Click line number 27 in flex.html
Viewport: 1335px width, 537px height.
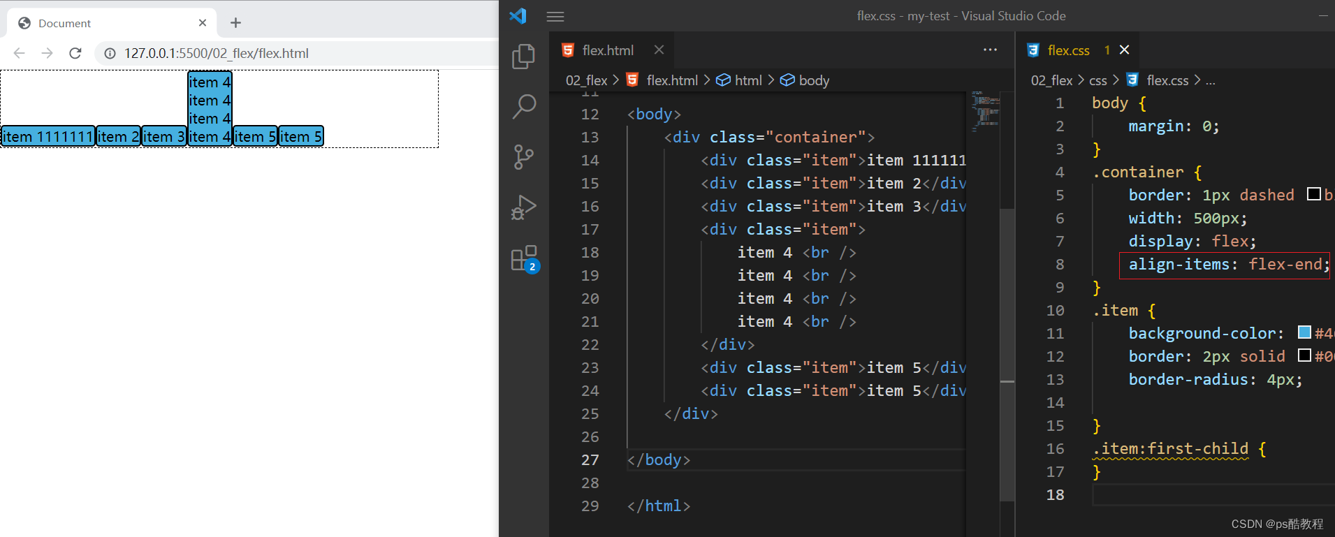(590, 459)
